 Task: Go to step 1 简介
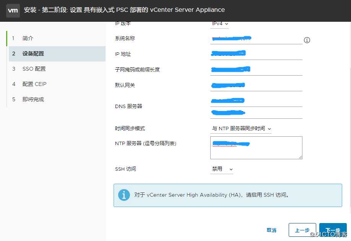click(x=56, y=38)
